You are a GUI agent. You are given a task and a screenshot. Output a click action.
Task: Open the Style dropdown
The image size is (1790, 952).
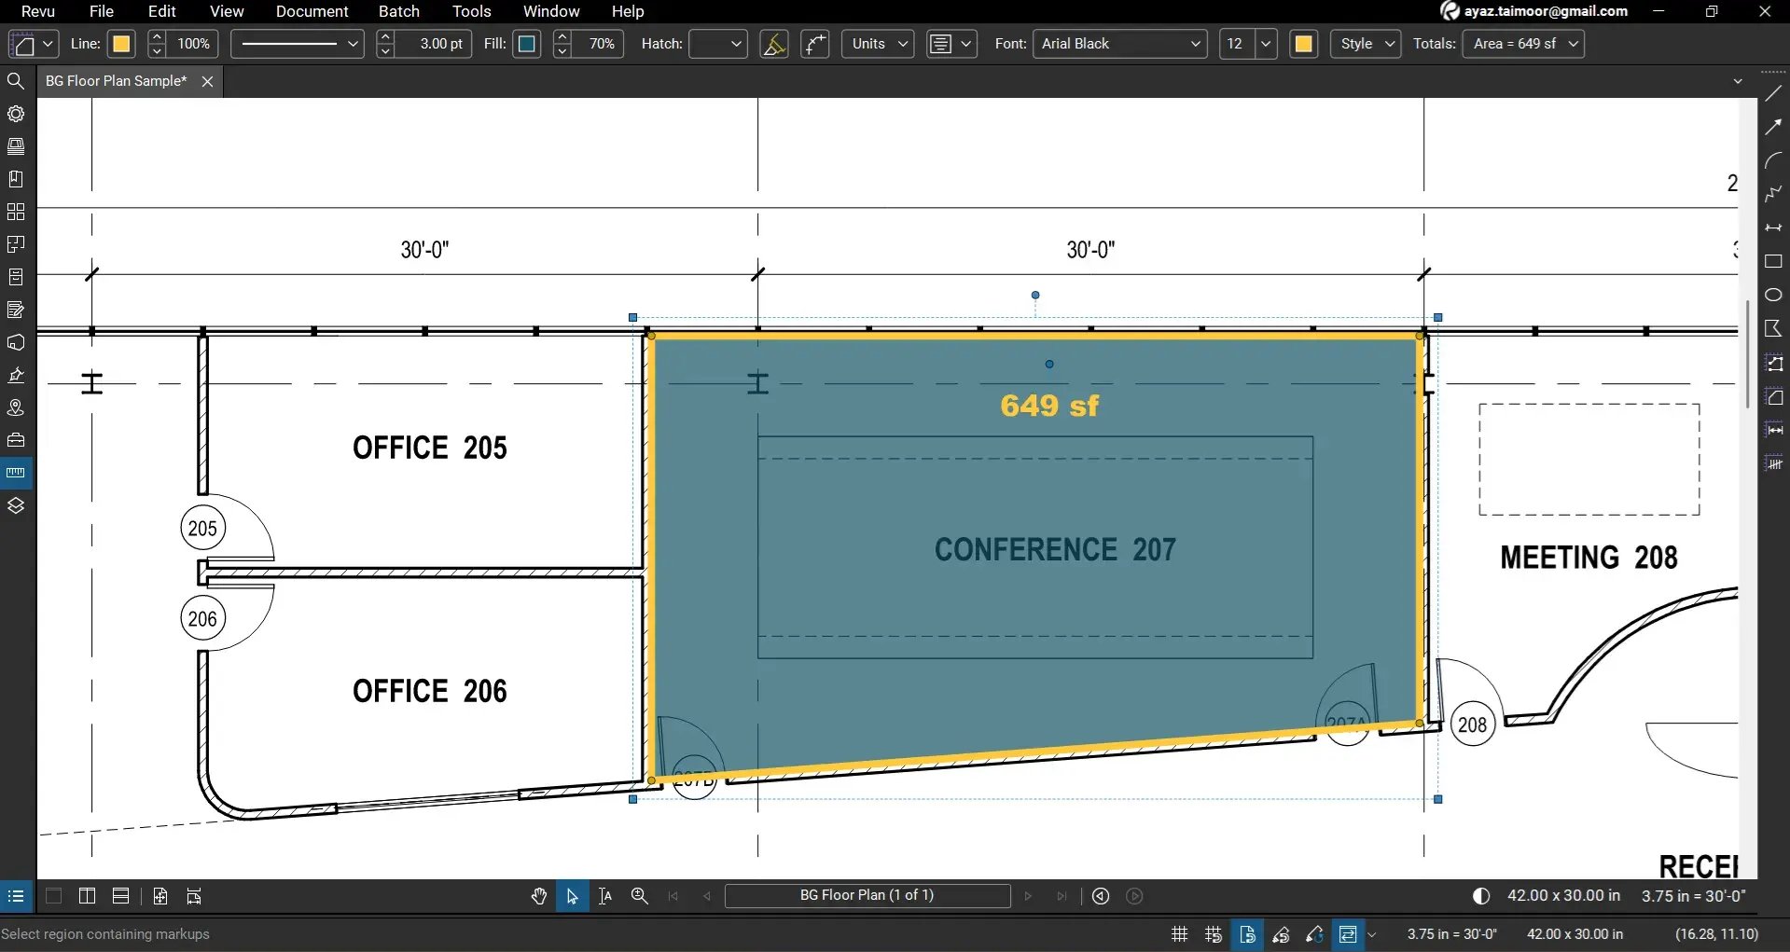click(1366, 44)
